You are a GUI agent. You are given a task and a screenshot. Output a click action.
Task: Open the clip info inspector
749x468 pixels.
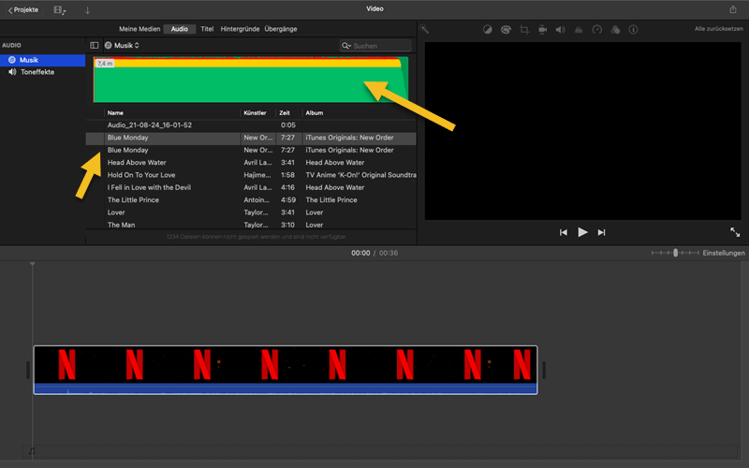pos(633,29)
